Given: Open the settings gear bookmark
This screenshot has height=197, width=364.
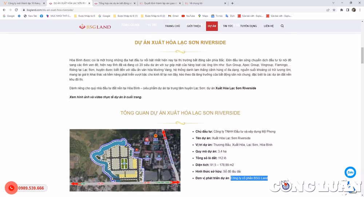Looking at the screenshot, I should (19, 16).
